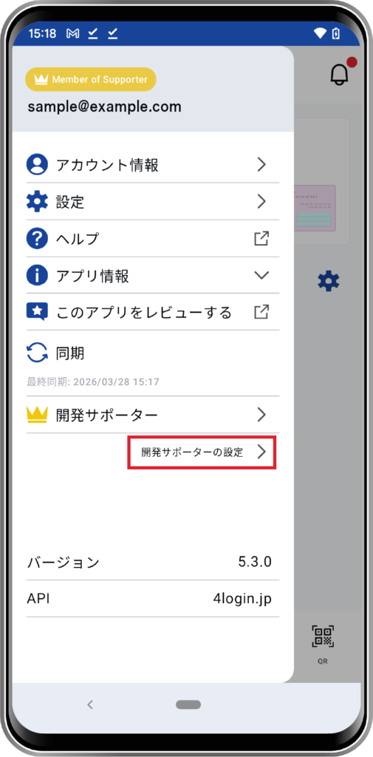The height and width of the screenshot is (757, 373).
Task: Tap the help question mark icon
Action: [x=37, y=239]
